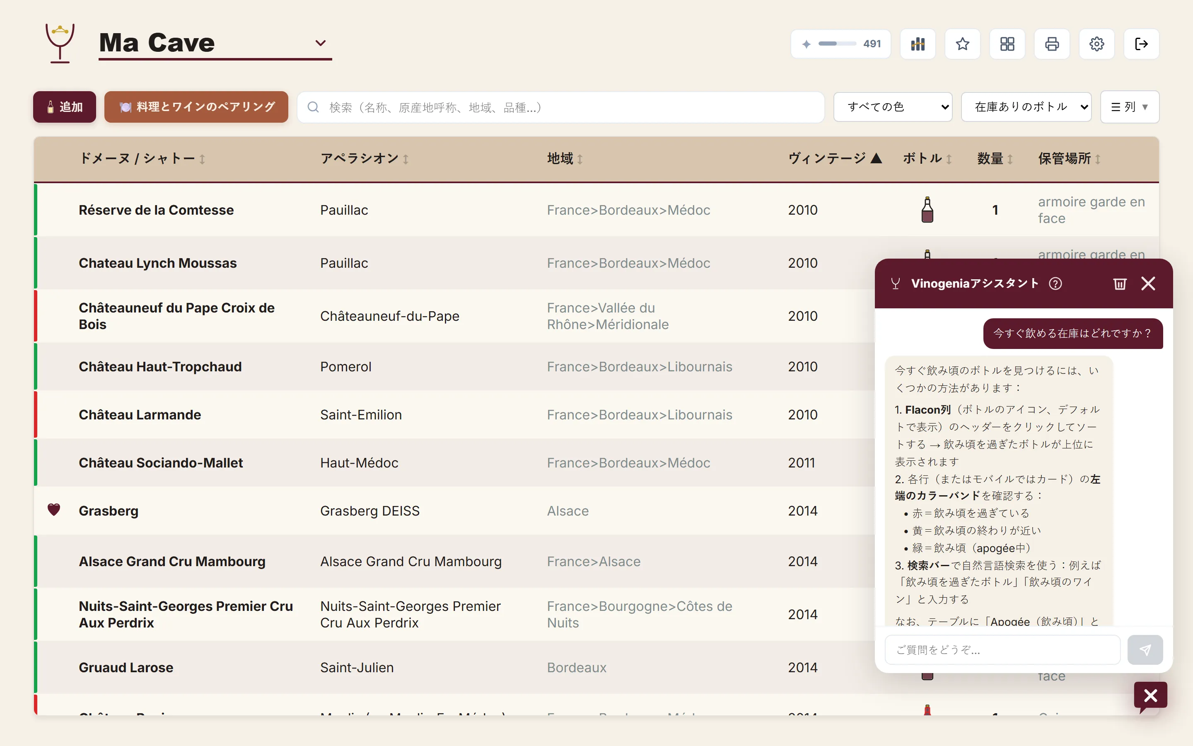Click bottle icon in Réserve de la Comtesse row
The width and height of the screenshot is (1193, 746).
pyautogui.click(x=927, y=210)
